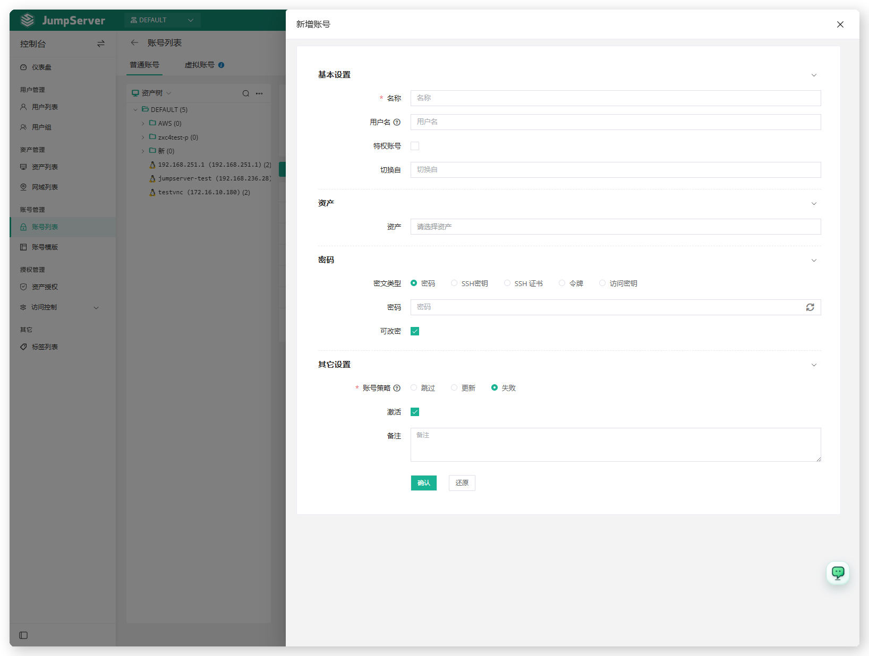Screen dimensions: 869x656
Task: Click the info icon next to 虚拟账号
Action: point(221,65)
